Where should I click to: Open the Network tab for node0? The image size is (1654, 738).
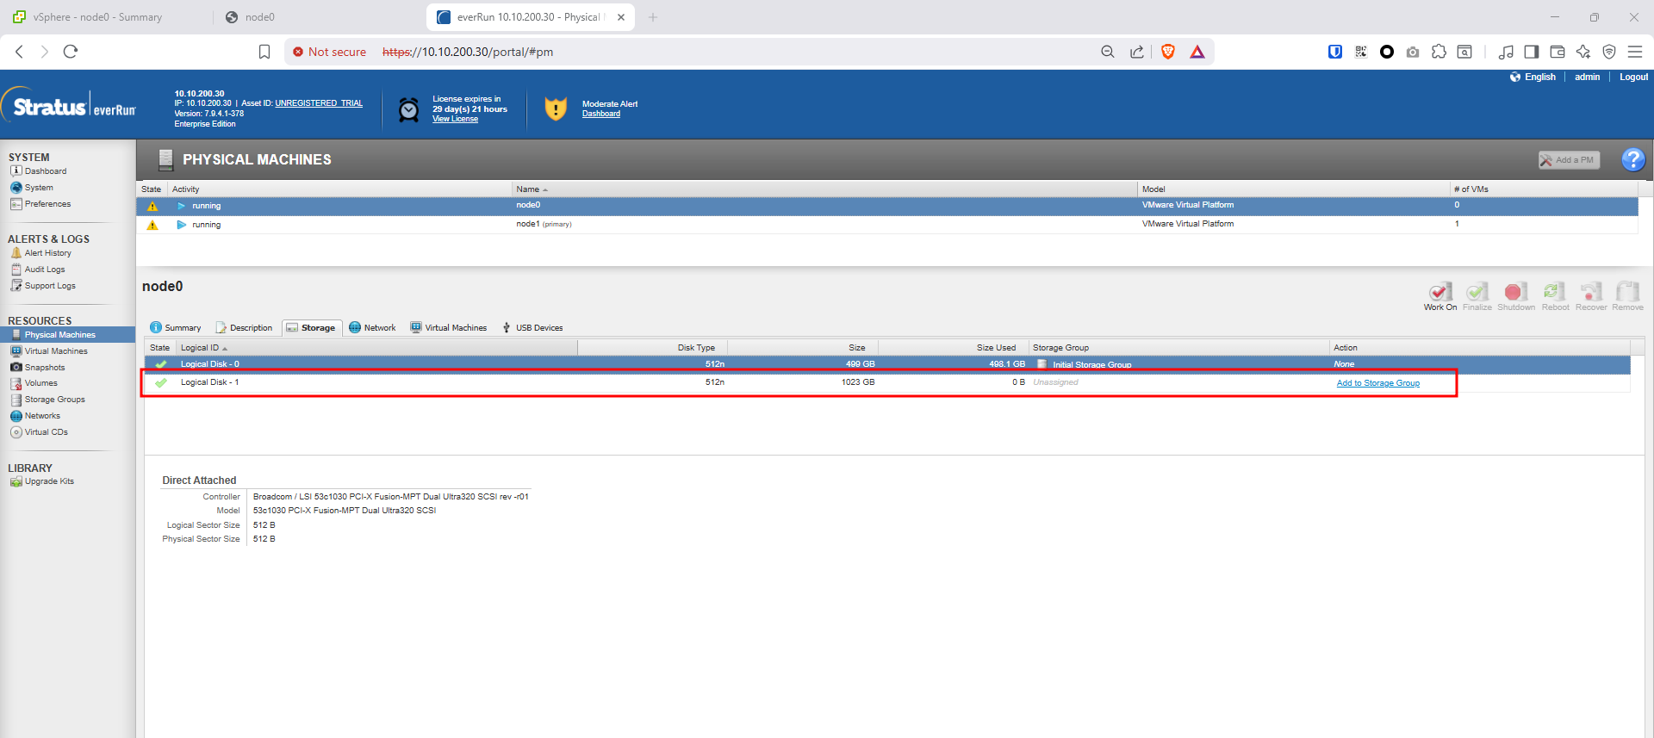(372, 328)
